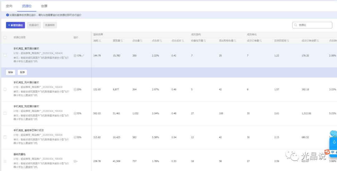Sort by 点击率 using its arrow icon
This screenshot has width=337, height=171.
160,41
